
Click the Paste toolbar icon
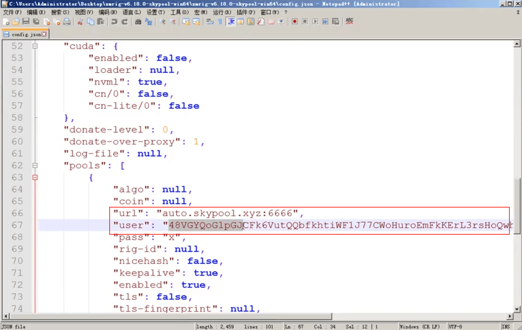(x=101, y=22)
